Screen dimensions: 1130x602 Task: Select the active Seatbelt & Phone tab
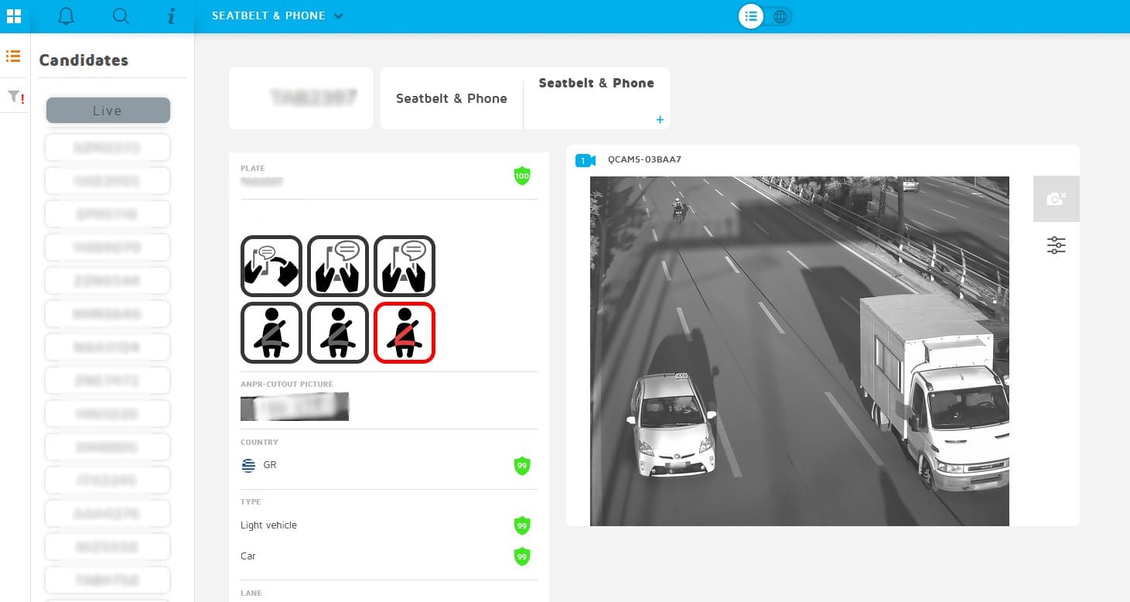point(596,83)
